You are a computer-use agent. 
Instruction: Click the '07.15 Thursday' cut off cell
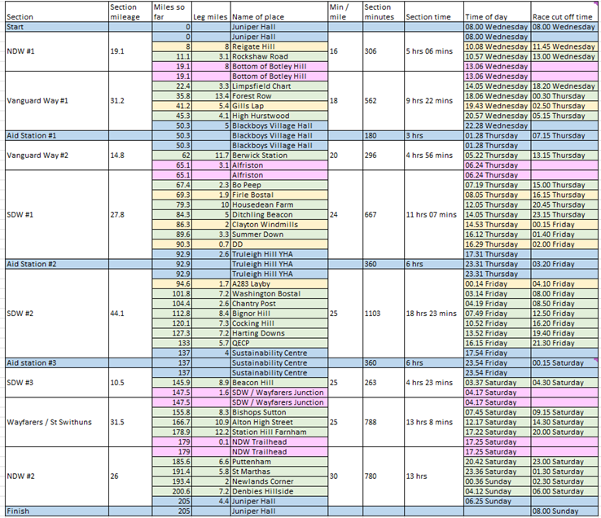click(564, 136)
